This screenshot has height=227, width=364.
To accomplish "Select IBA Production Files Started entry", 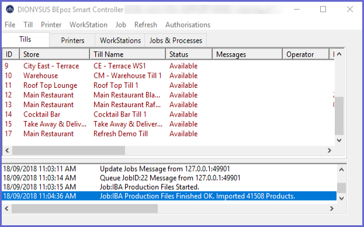I will [x=169, y=187].
